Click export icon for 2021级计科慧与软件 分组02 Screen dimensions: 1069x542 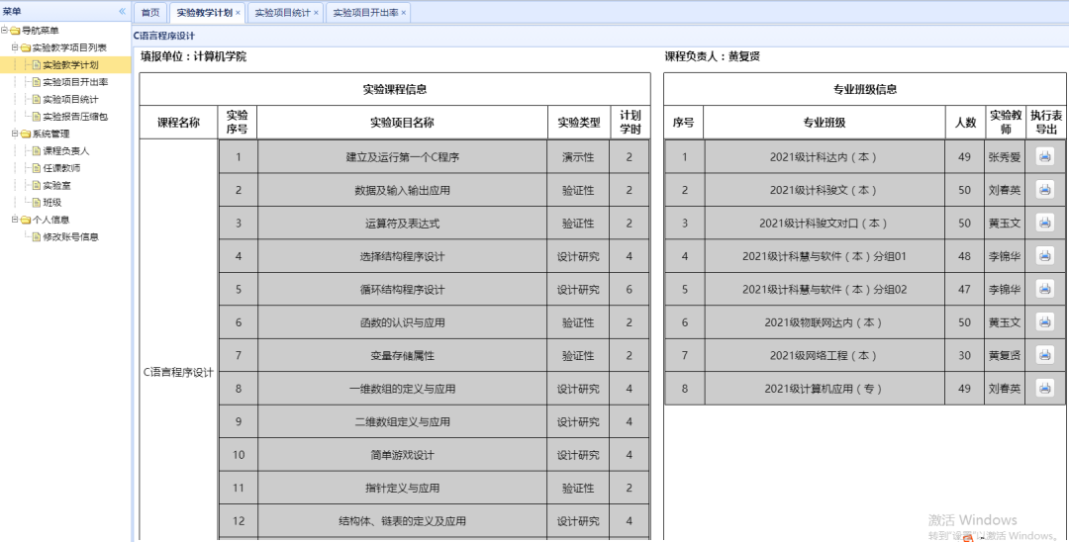click(x=1045, y=289)
